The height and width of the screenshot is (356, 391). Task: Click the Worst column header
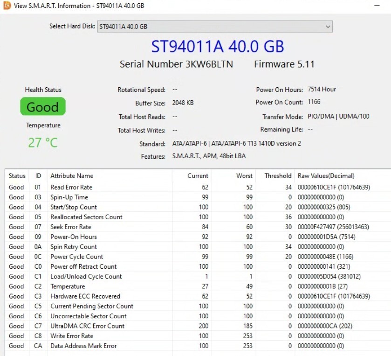(x=233, y=176)
